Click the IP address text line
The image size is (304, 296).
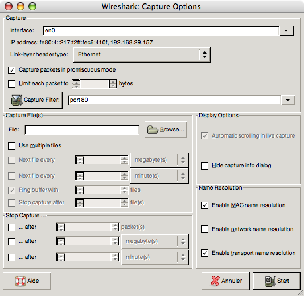point(81,43)
